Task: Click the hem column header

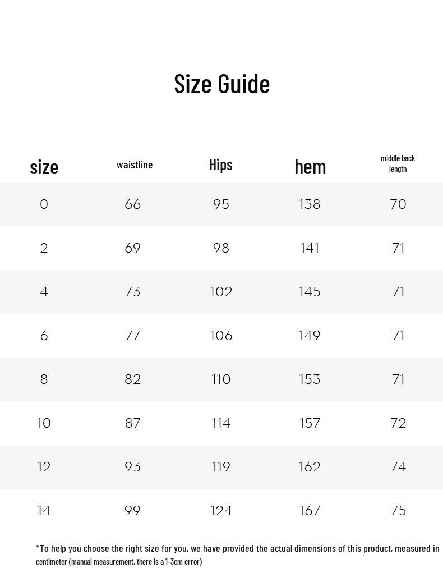Action: (310, 166)
